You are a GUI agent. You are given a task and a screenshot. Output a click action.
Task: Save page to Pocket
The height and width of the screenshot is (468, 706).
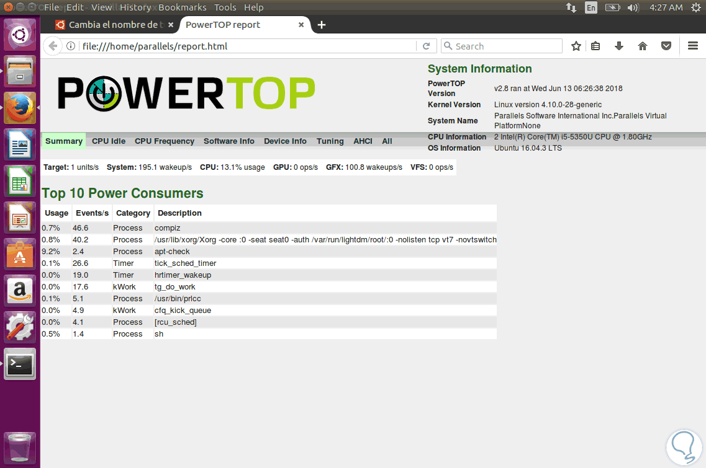[x=666, y=46]
